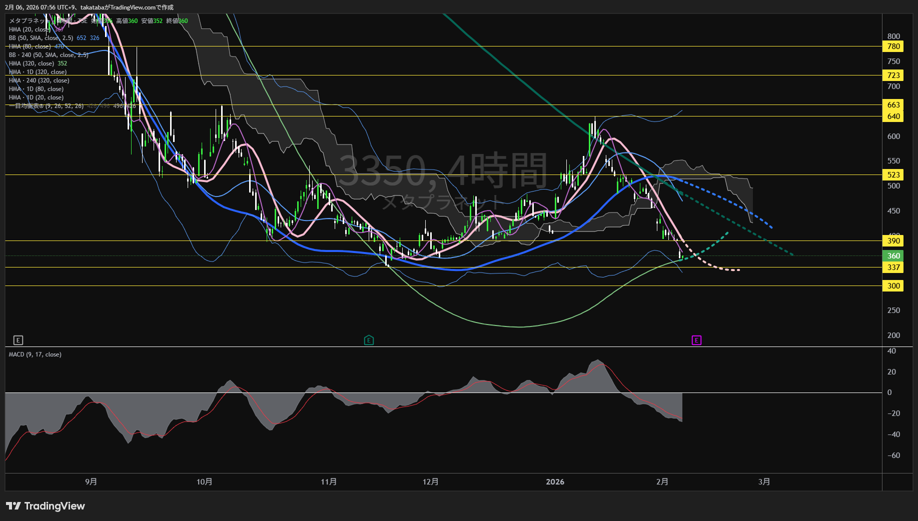Click the HMA (320, close) indicator legend

pos(31,63)
